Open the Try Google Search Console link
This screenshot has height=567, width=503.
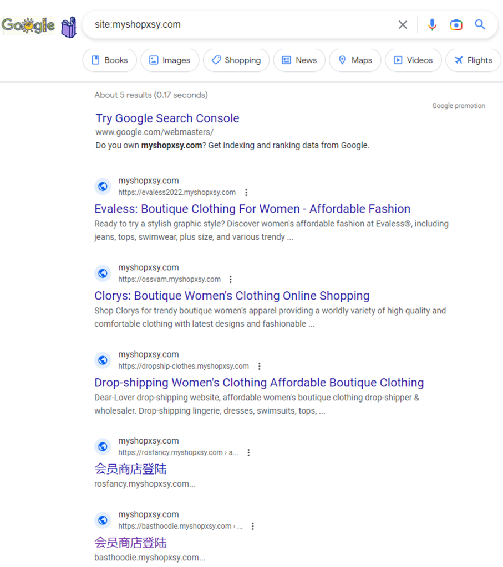tap(167, 118)
